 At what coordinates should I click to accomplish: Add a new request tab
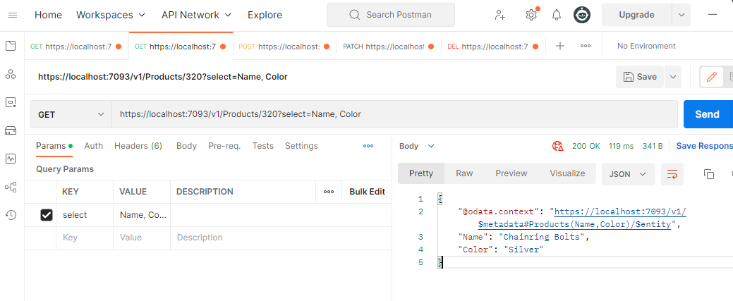(559, 46)
